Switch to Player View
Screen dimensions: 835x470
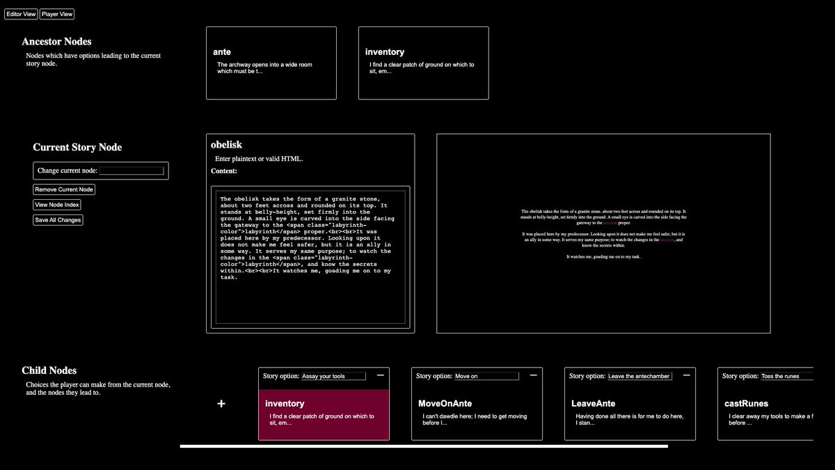pyautogui.click(x=56, y=13)
